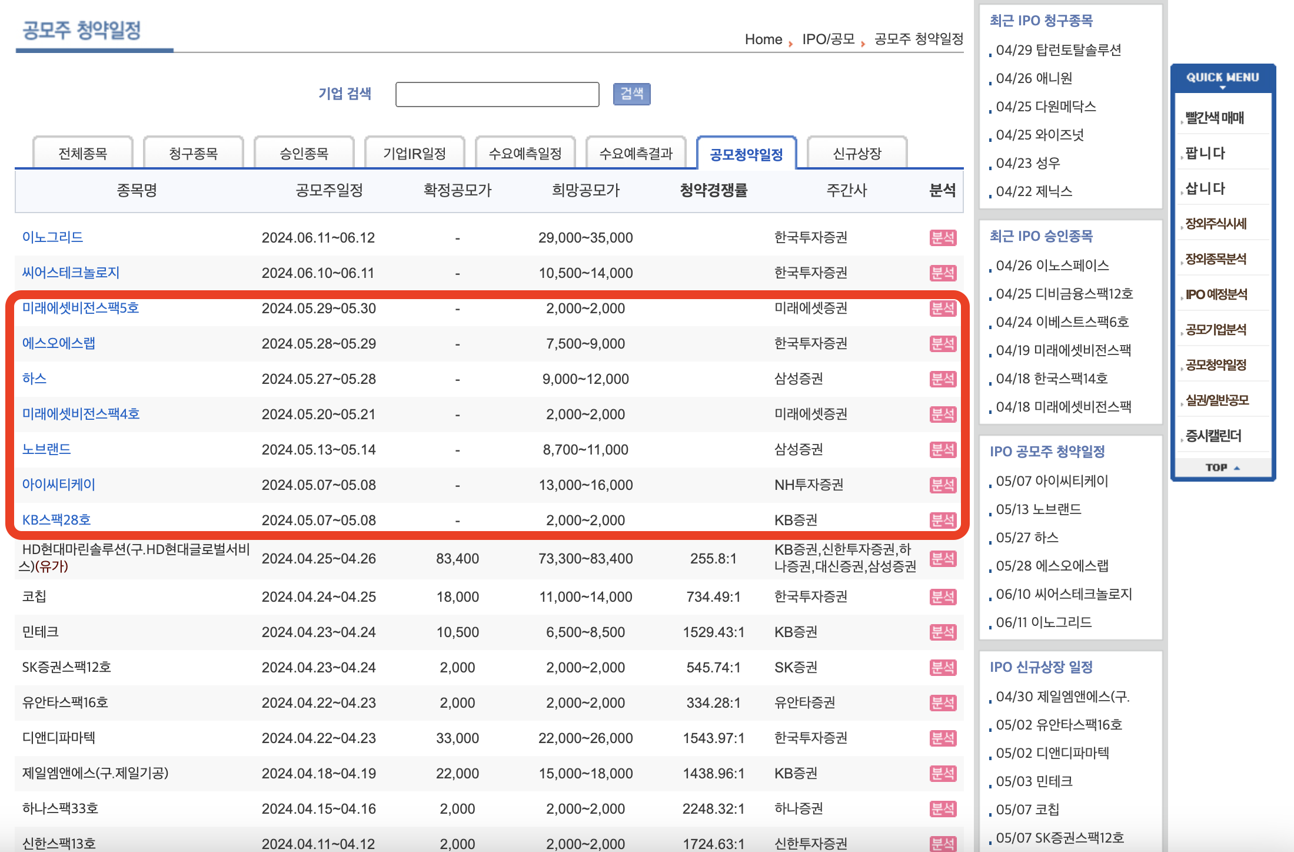Open 증시캘린더 from the Quick Menu

(x=1214, y=436)
